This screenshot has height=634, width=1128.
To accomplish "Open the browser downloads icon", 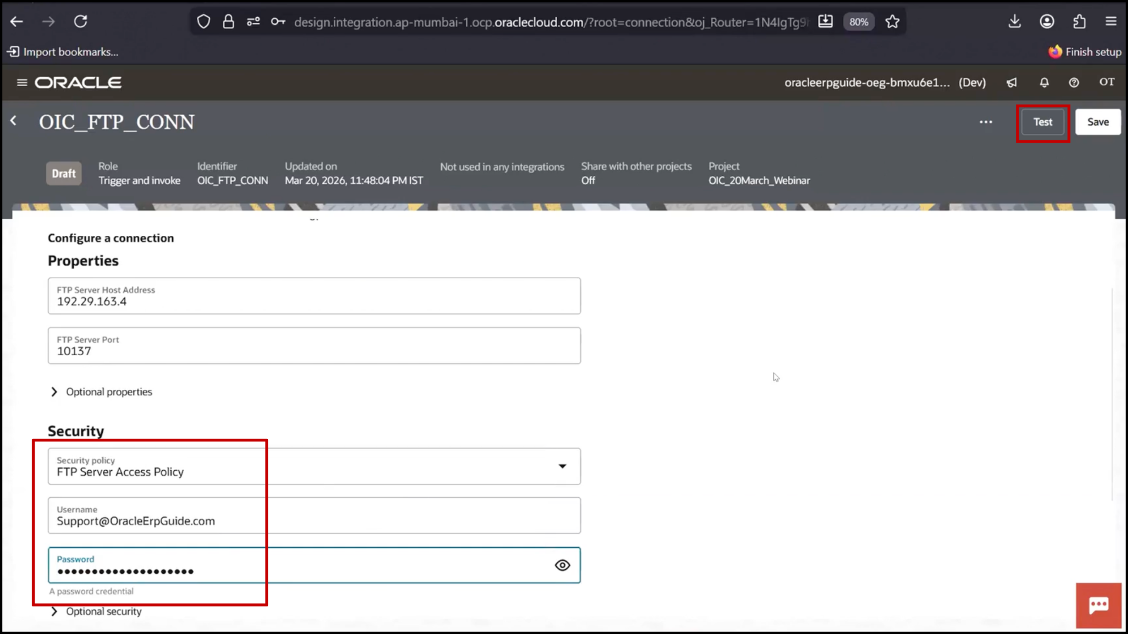I will (1015, 22).
